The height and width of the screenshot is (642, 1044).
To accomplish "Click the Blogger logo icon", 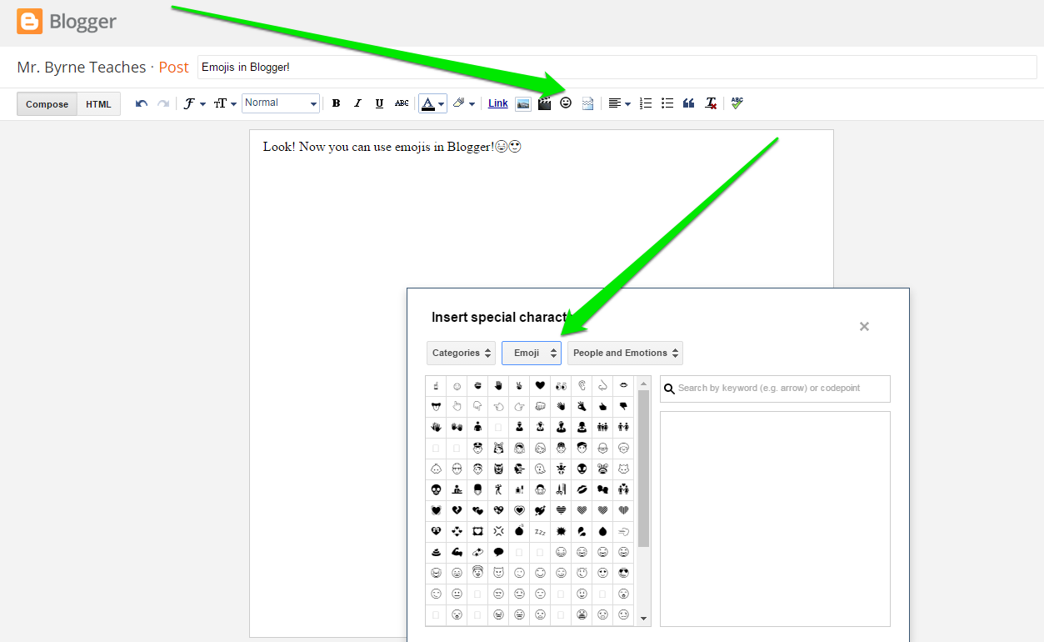I will 30,22.
